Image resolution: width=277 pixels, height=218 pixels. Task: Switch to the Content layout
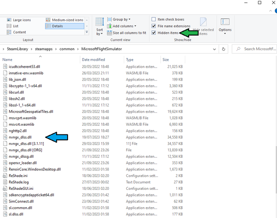click(16, 32)
